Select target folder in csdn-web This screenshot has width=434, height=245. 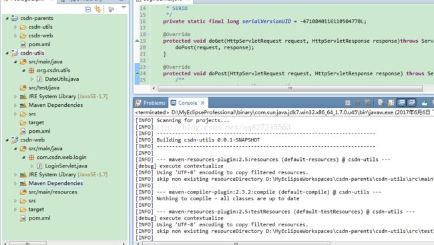(x=36, y=210)
